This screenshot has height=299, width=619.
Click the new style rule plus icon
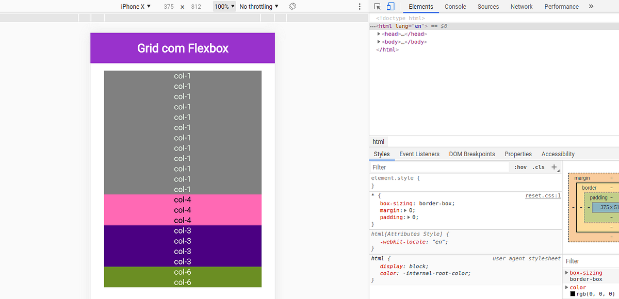[x=554, y=167]
